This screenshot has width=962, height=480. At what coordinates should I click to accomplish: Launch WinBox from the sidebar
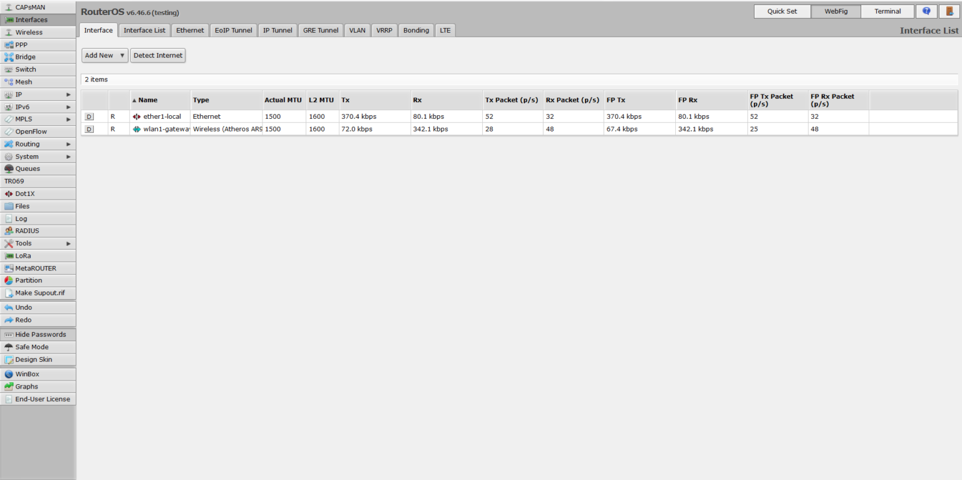(x=26, y=374)
